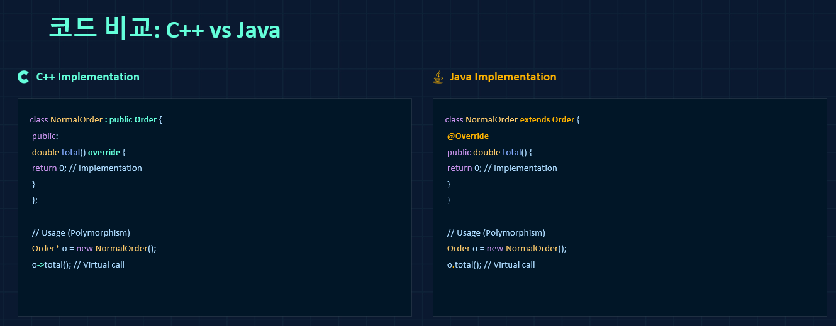Click the 'public Order' inheritance text in C++ code

click(x=133, y=119)
